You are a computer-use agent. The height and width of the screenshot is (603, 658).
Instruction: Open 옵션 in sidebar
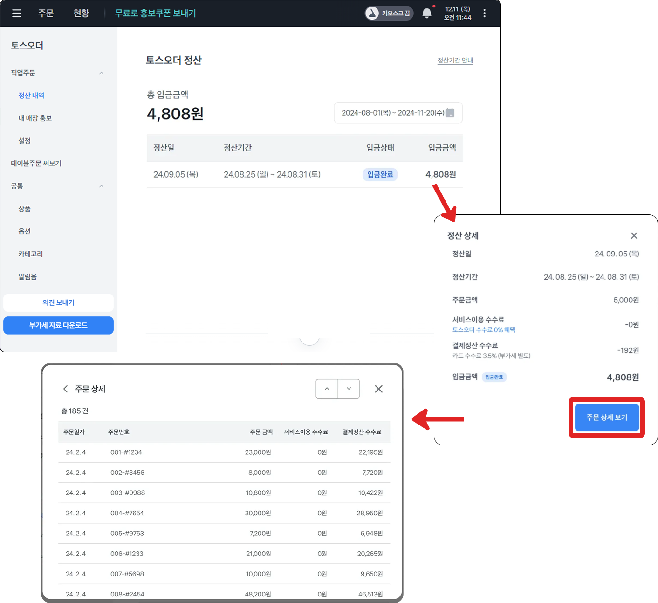(24, 232)
